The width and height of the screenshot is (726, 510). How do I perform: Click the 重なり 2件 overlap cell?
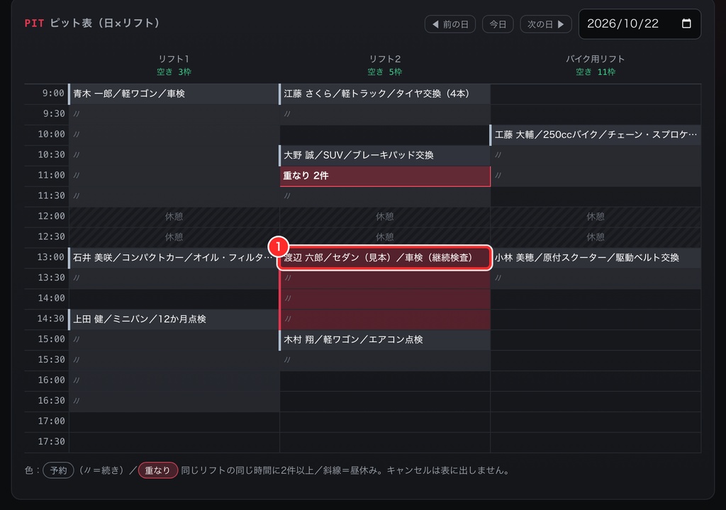385,176
